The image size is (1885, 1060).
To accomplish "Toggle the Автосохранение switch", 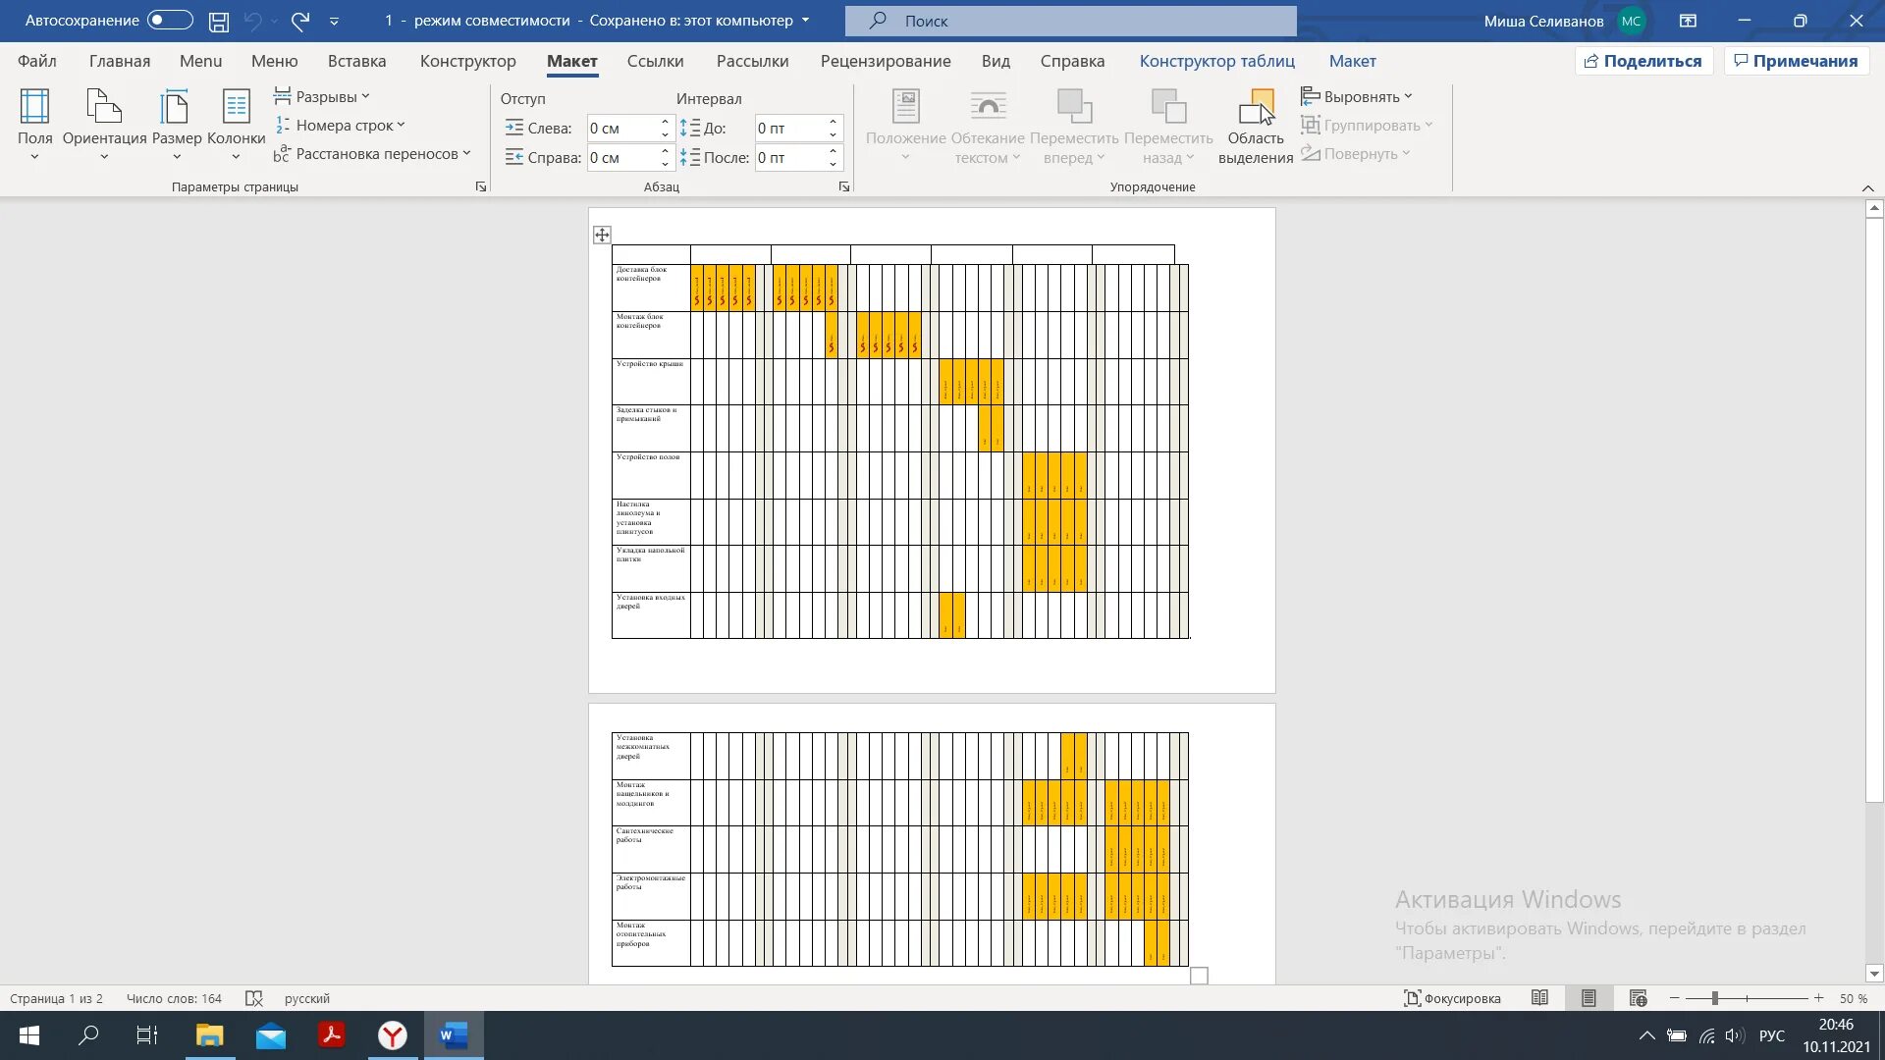I will [x=169, y=21].
